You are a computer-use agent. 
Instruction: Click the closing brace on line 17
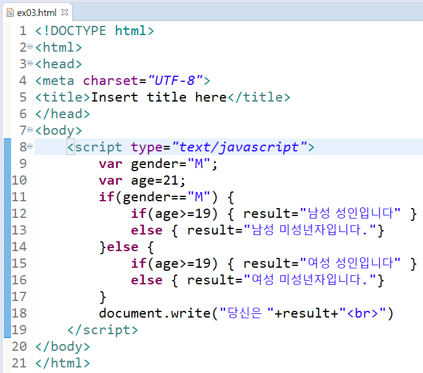(x=102, y=297)
